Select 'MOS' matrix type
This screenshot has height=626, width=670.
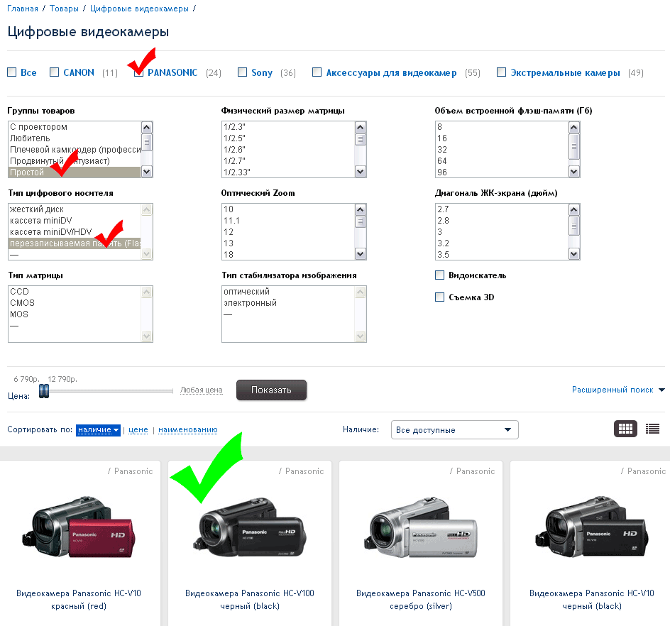click(75, 314)
